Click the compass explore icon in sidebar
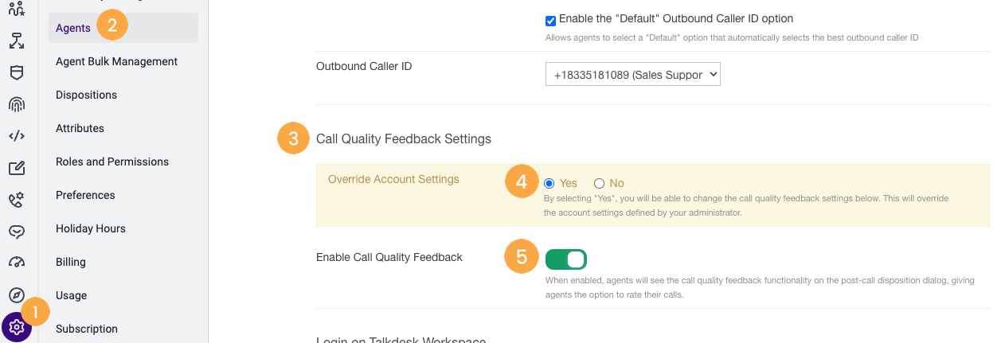1005x343 pixels. [x=17, y=294]
